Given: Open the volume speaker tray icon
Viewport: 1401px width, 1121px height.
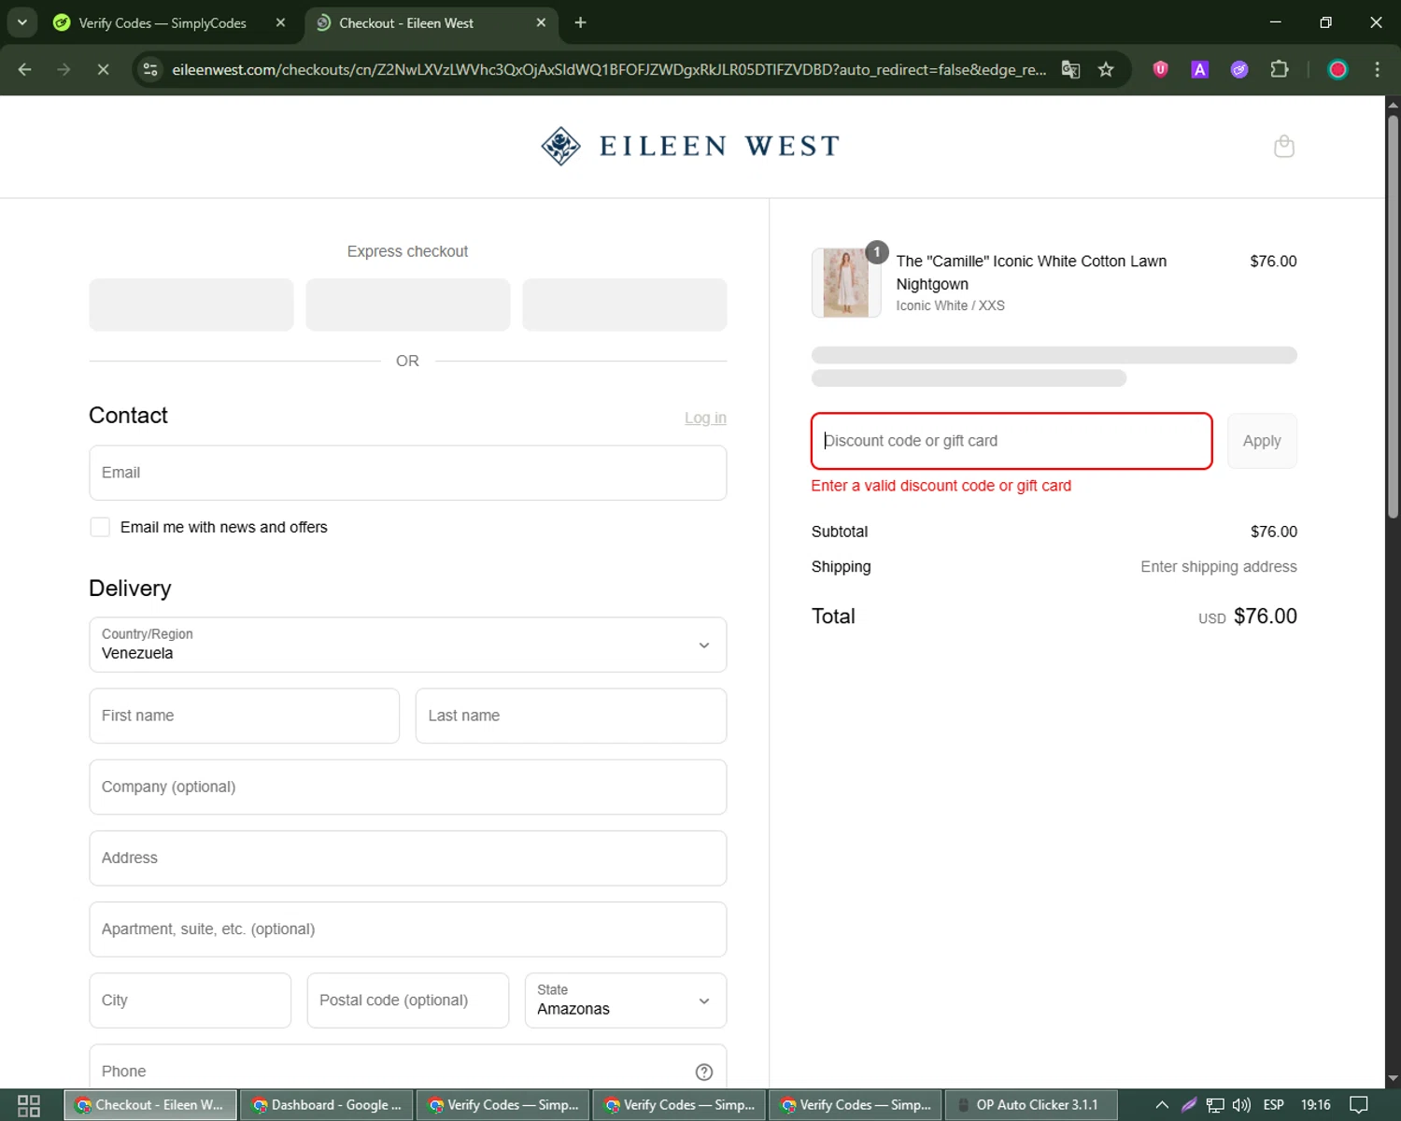Looking at the screenshot, I should click(x=1240, y=1105).
